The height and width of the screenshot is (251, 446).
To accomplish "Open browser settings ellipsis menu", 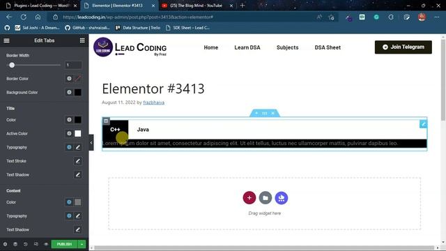I will point(437,17).
